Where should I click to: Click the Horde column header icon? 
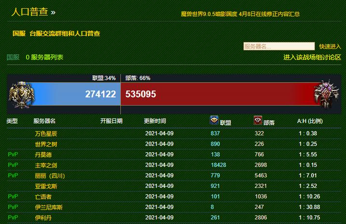[x=258, y=120]
